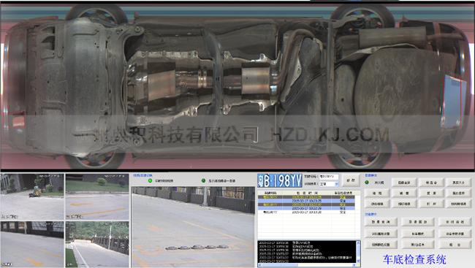
Task: Open the top-left camera feed with forklift
Action: coord(32,196)
